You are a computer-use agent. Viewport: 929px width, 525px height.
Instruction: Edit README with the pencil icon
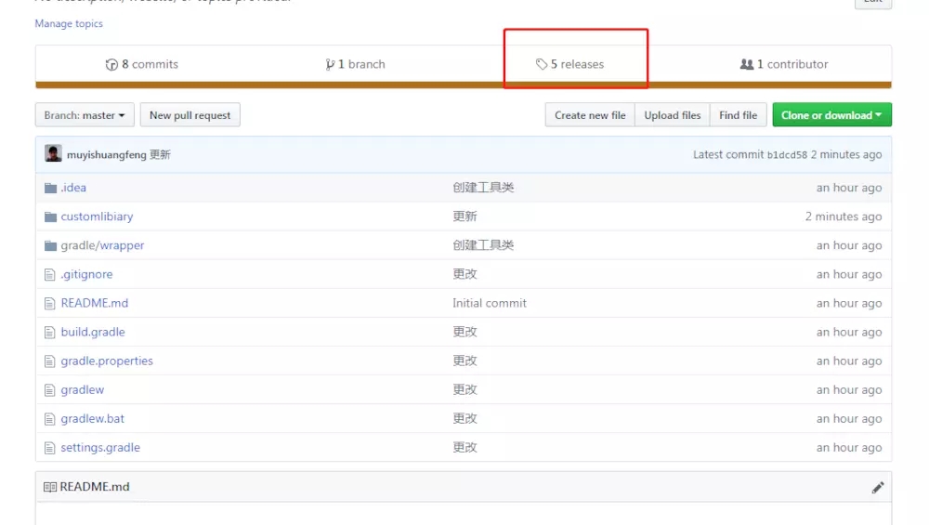[878, 487]
